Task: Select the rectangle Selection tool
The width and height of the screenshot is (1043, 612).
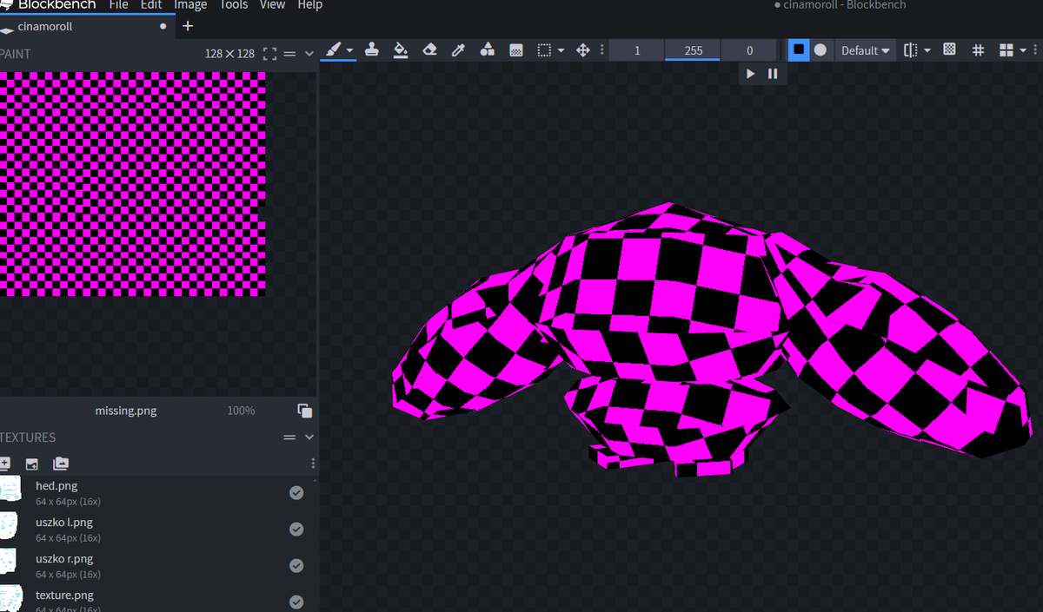Action: coord(544,50)
